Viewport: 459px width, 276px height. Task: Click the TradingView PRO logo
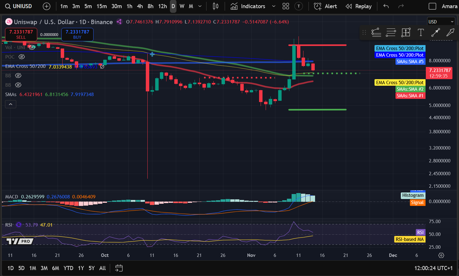20,241
